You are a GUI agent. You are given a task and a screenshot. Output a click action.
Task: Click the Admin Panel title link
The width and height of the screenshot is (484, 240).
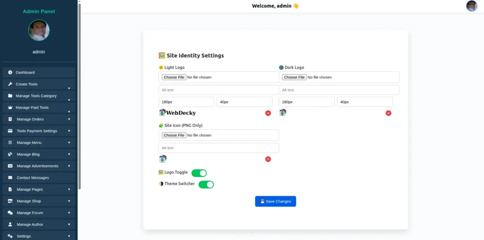39,11
